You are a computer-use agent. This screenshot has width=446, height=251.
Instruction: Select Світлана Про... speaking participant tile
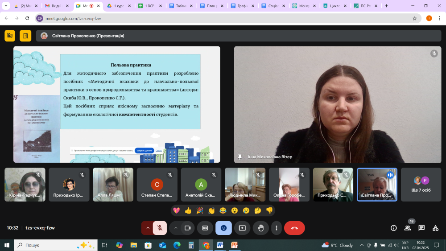377,185
